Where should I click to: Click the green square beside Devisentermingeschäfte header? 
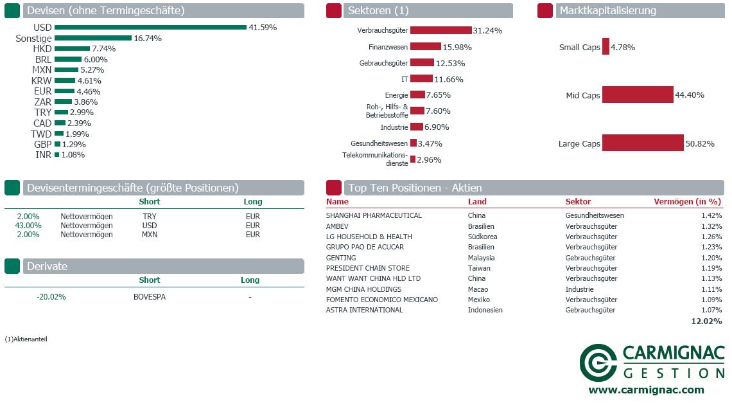(x=12, y=188)
